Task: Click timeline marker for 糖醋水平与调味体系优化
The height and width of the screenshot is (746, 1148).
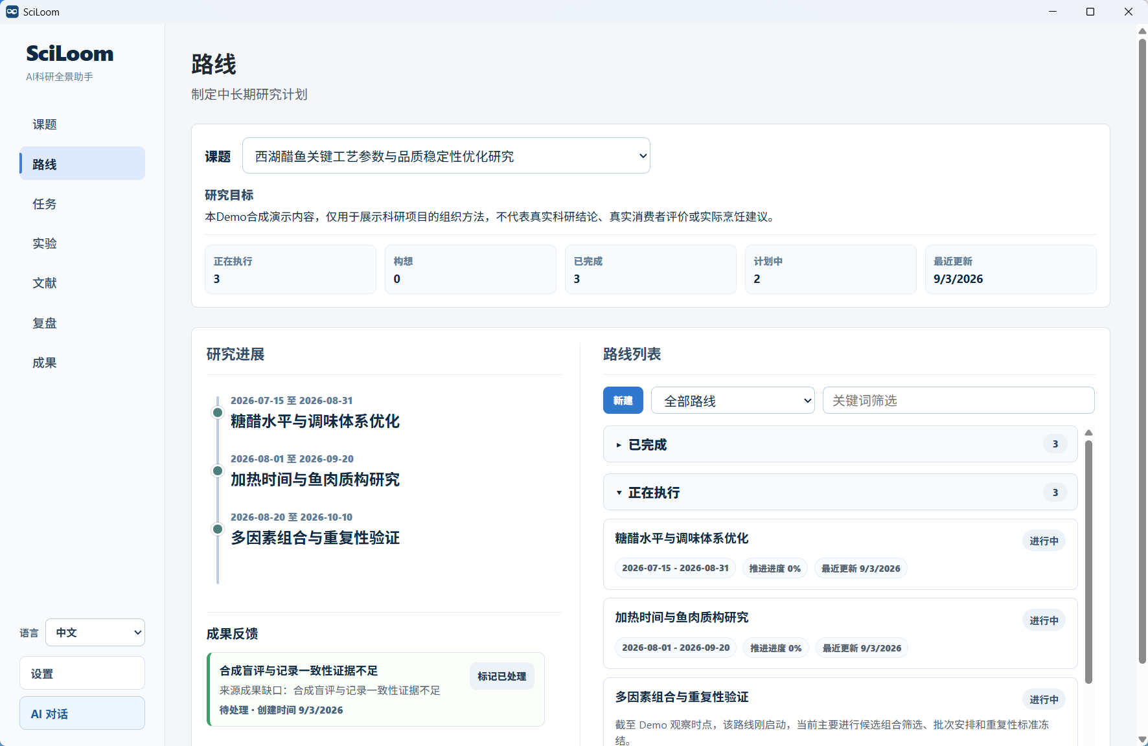Action: [218, 413]
